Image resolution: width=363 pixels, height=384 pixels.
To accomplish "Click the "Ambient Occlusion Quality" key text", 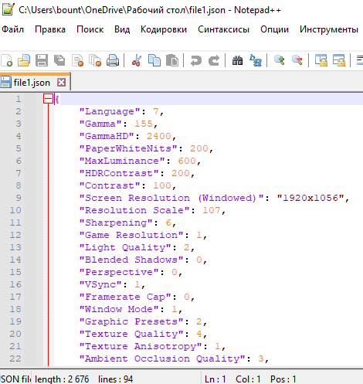I will [x=162, y=359].
